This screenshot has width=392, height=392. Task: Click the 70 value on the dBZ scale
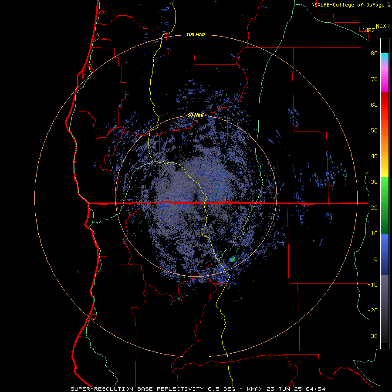374,79
